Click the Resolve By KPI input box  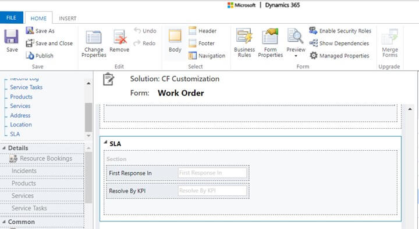pos(212,191)
